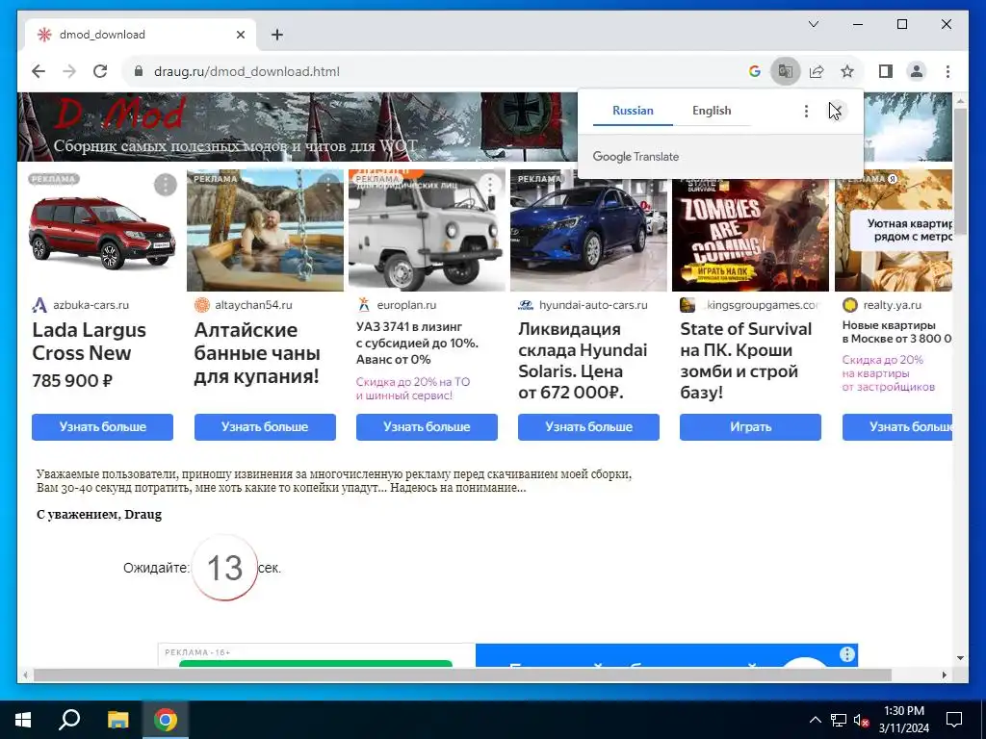
Task: Click the bottom banner ad options icon
Action: (847, 654)
